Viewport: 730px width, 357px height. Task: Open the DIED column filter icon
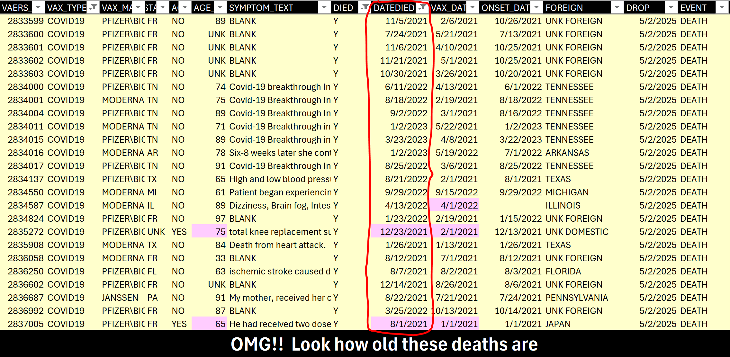(x=365, y=7)
